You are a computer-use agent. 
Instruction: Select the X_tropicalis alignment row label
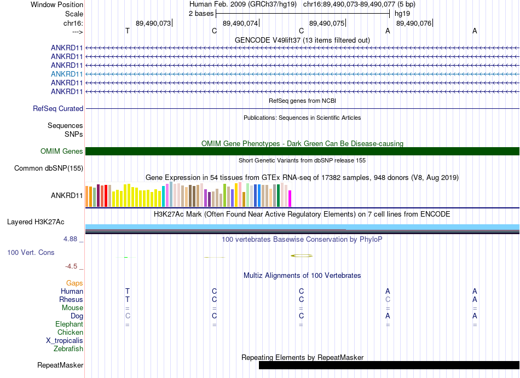[65, 341]
